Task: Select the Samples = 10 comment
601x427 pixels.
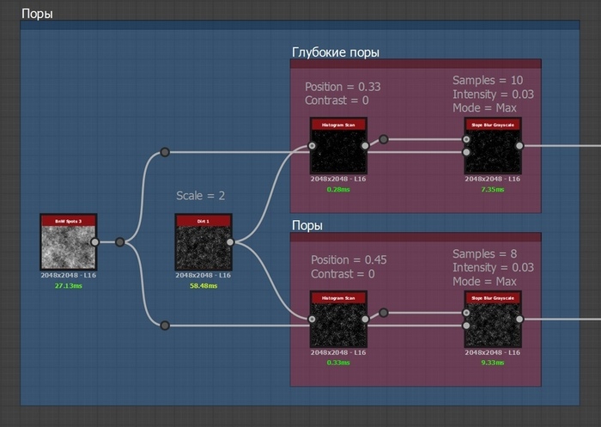Action: click(488, 80)
